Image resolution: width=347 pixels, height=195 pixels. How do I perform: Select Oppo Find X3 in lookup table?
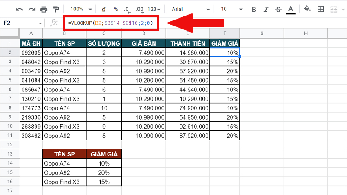pos(64,182)
